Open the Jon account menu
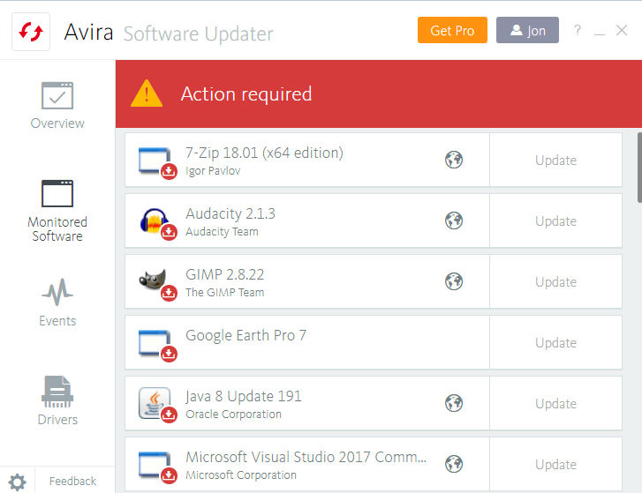Viewport: 642px width, 493px height. click(527, 30)
